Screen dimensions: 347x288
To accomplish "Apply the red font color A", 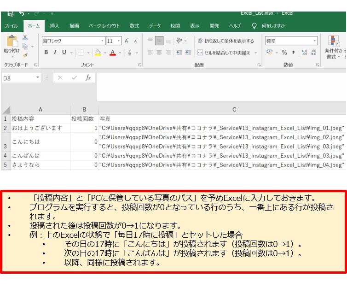I will pyautogui.click(x=113, y=53).
